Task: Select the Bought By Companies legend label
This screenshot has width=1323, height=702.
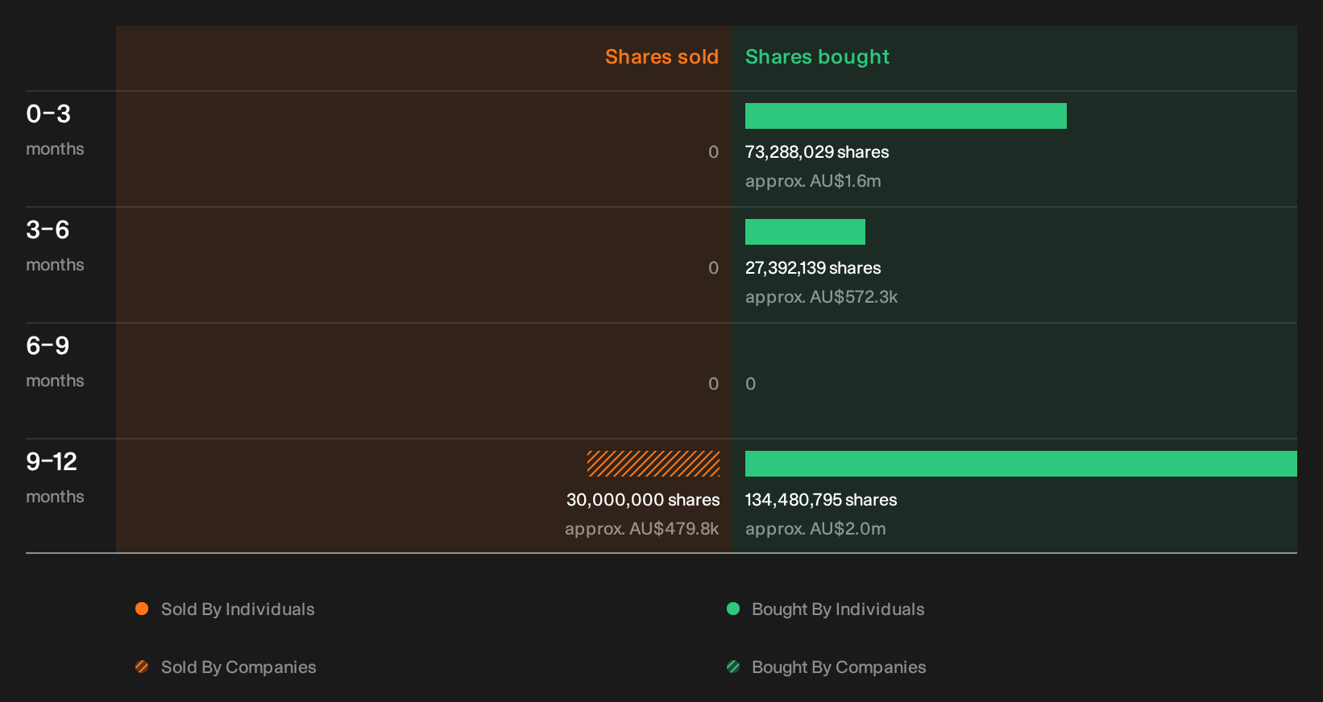Action: tap(839, 667)
